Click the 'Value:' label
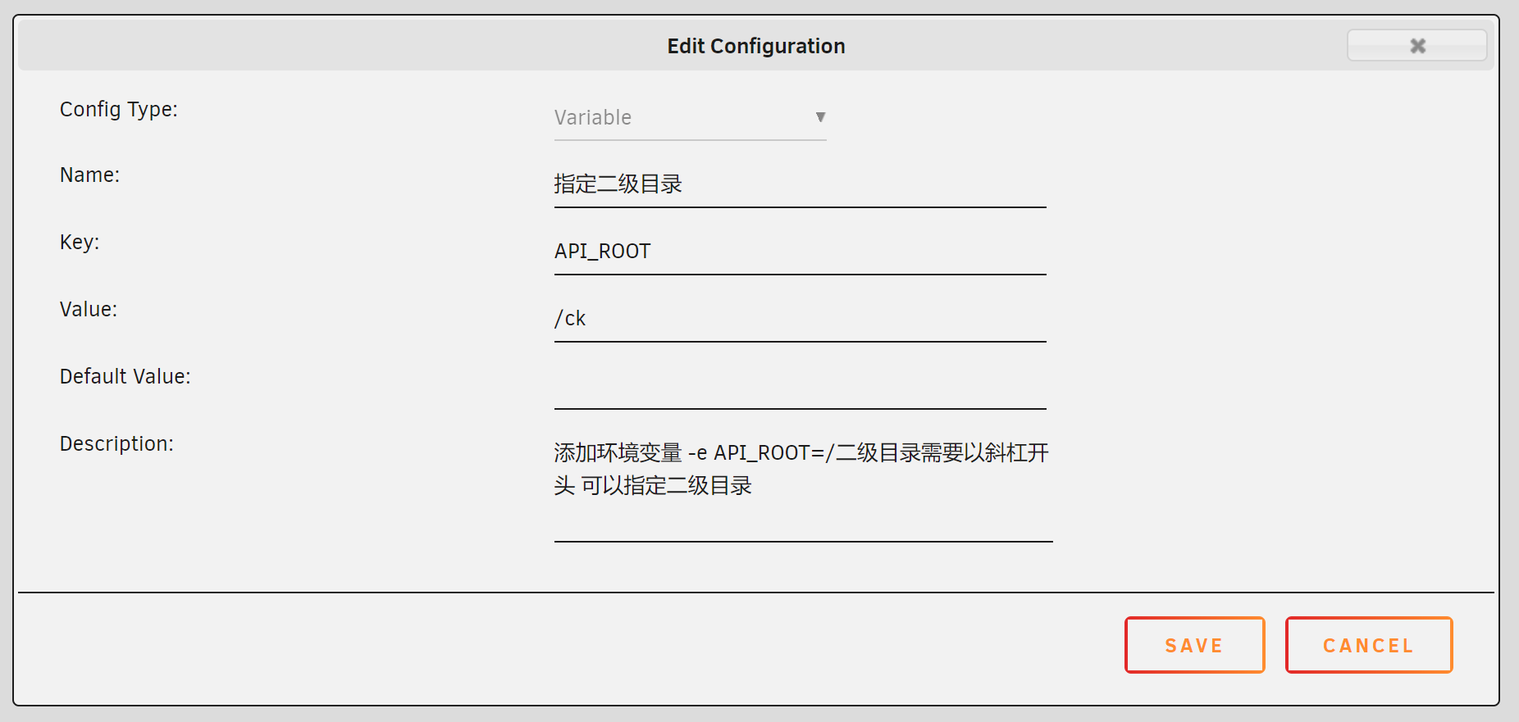Screen dimensions: 1519x722 point(89,310)
